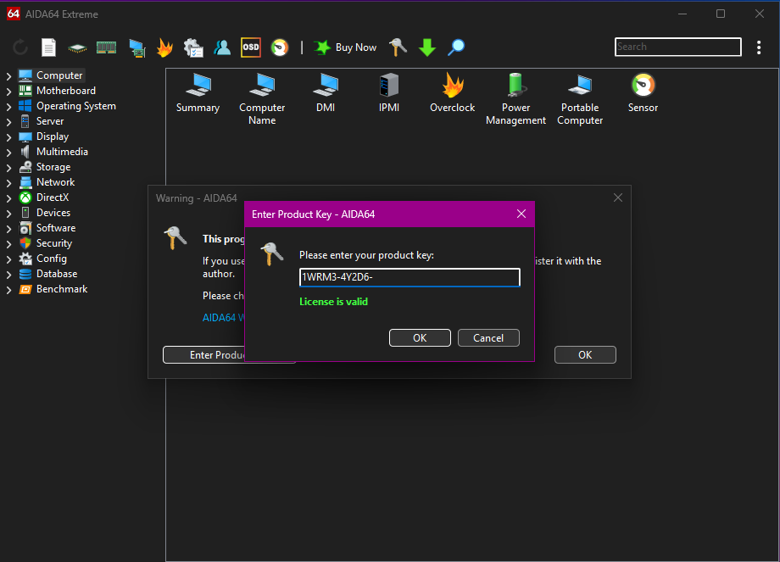Open the IPMI page icon

[389, 93]
